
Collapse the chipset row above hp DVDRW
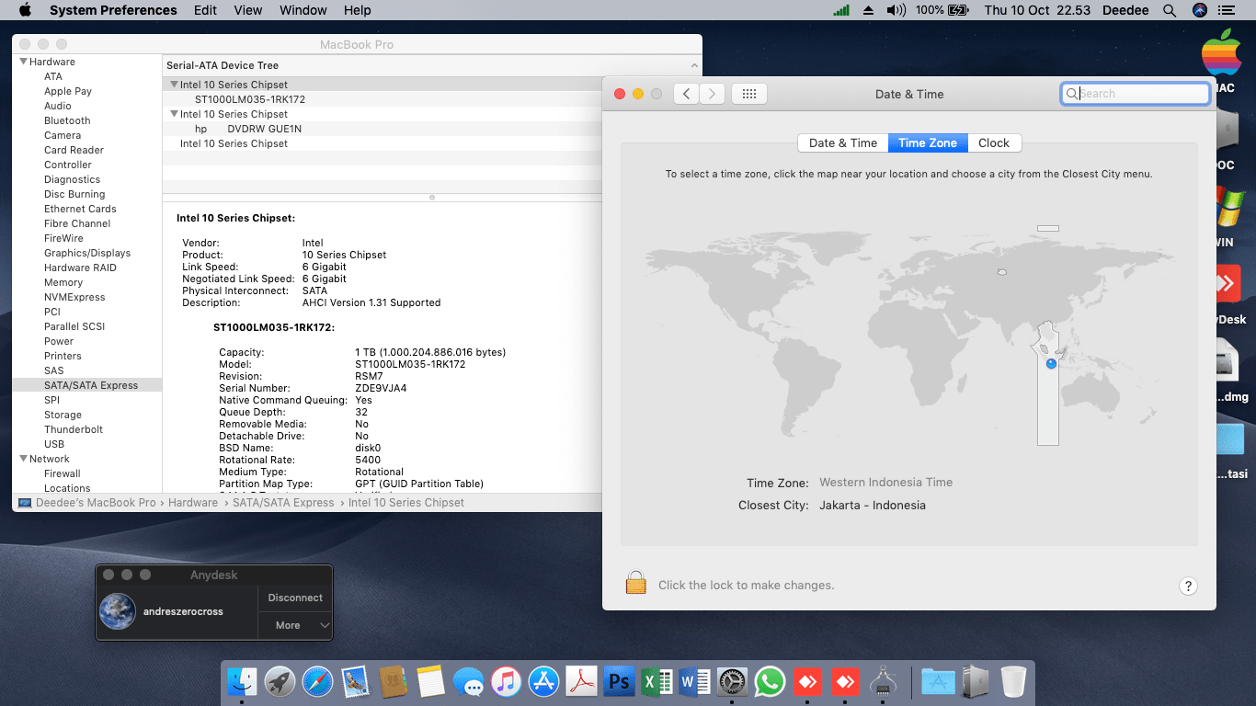174,114
